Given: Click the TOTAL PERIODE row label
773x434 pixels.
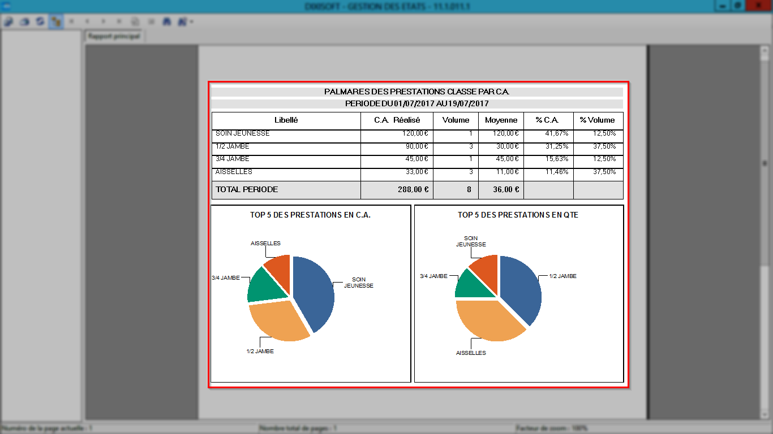Looking at the screenshot, I should [x=247, y=190].
